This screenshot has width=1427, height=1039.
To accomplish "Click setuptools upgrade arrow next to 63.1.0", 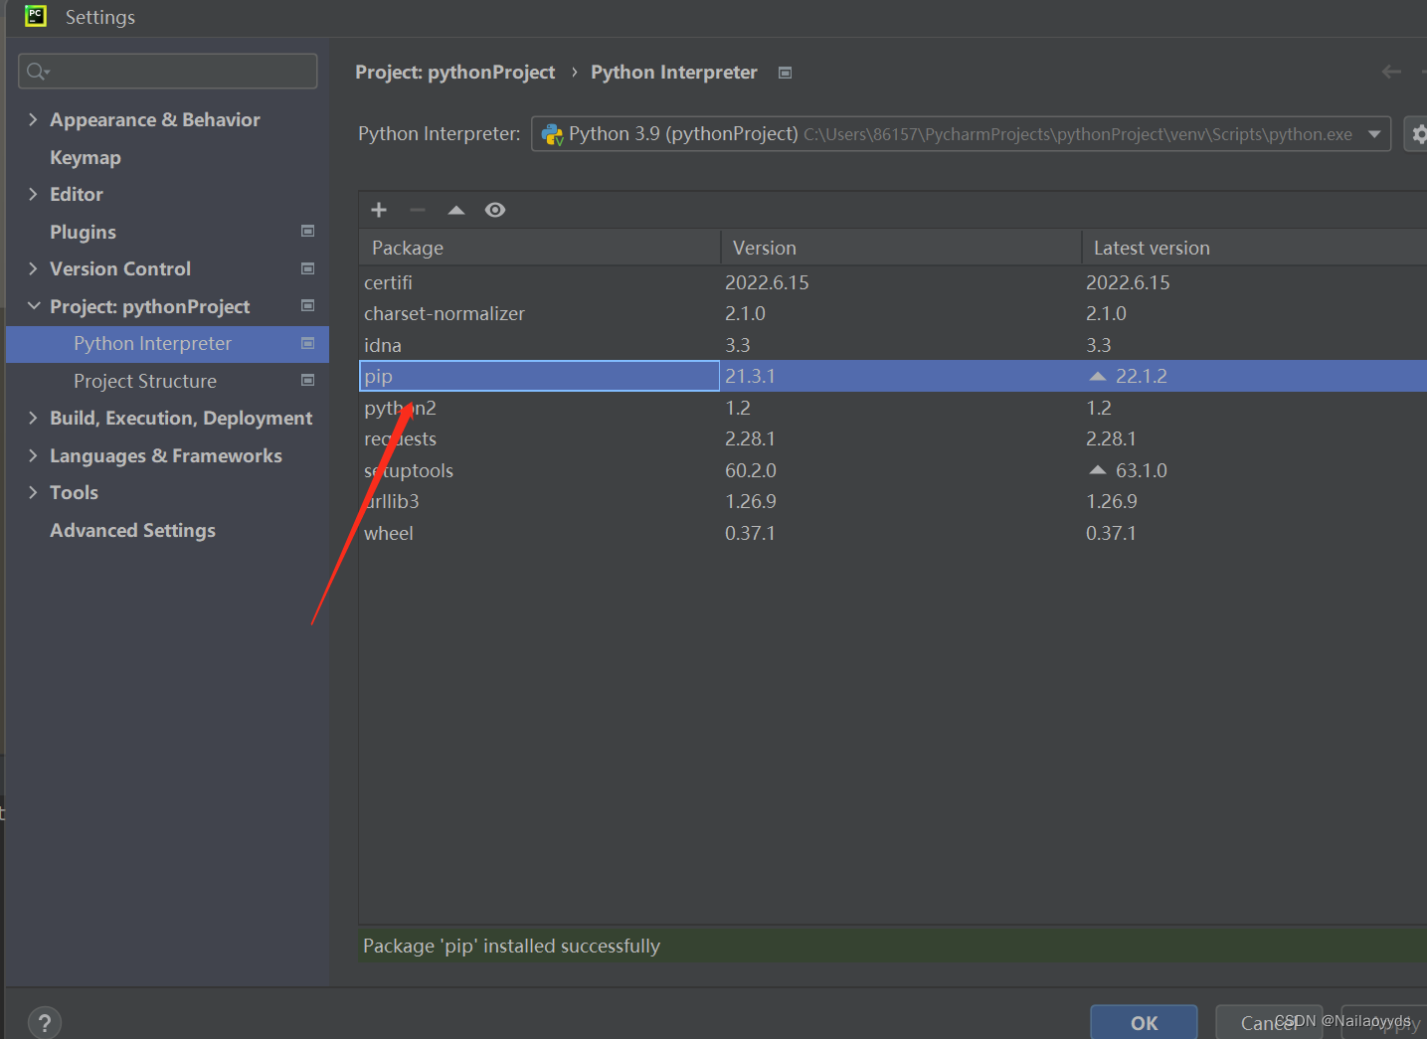I will (x=1098, y=469).
